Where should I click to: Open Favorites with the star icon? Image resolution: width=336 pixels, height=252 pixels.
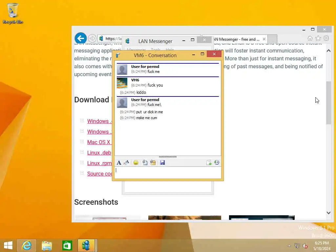point(318,38)
